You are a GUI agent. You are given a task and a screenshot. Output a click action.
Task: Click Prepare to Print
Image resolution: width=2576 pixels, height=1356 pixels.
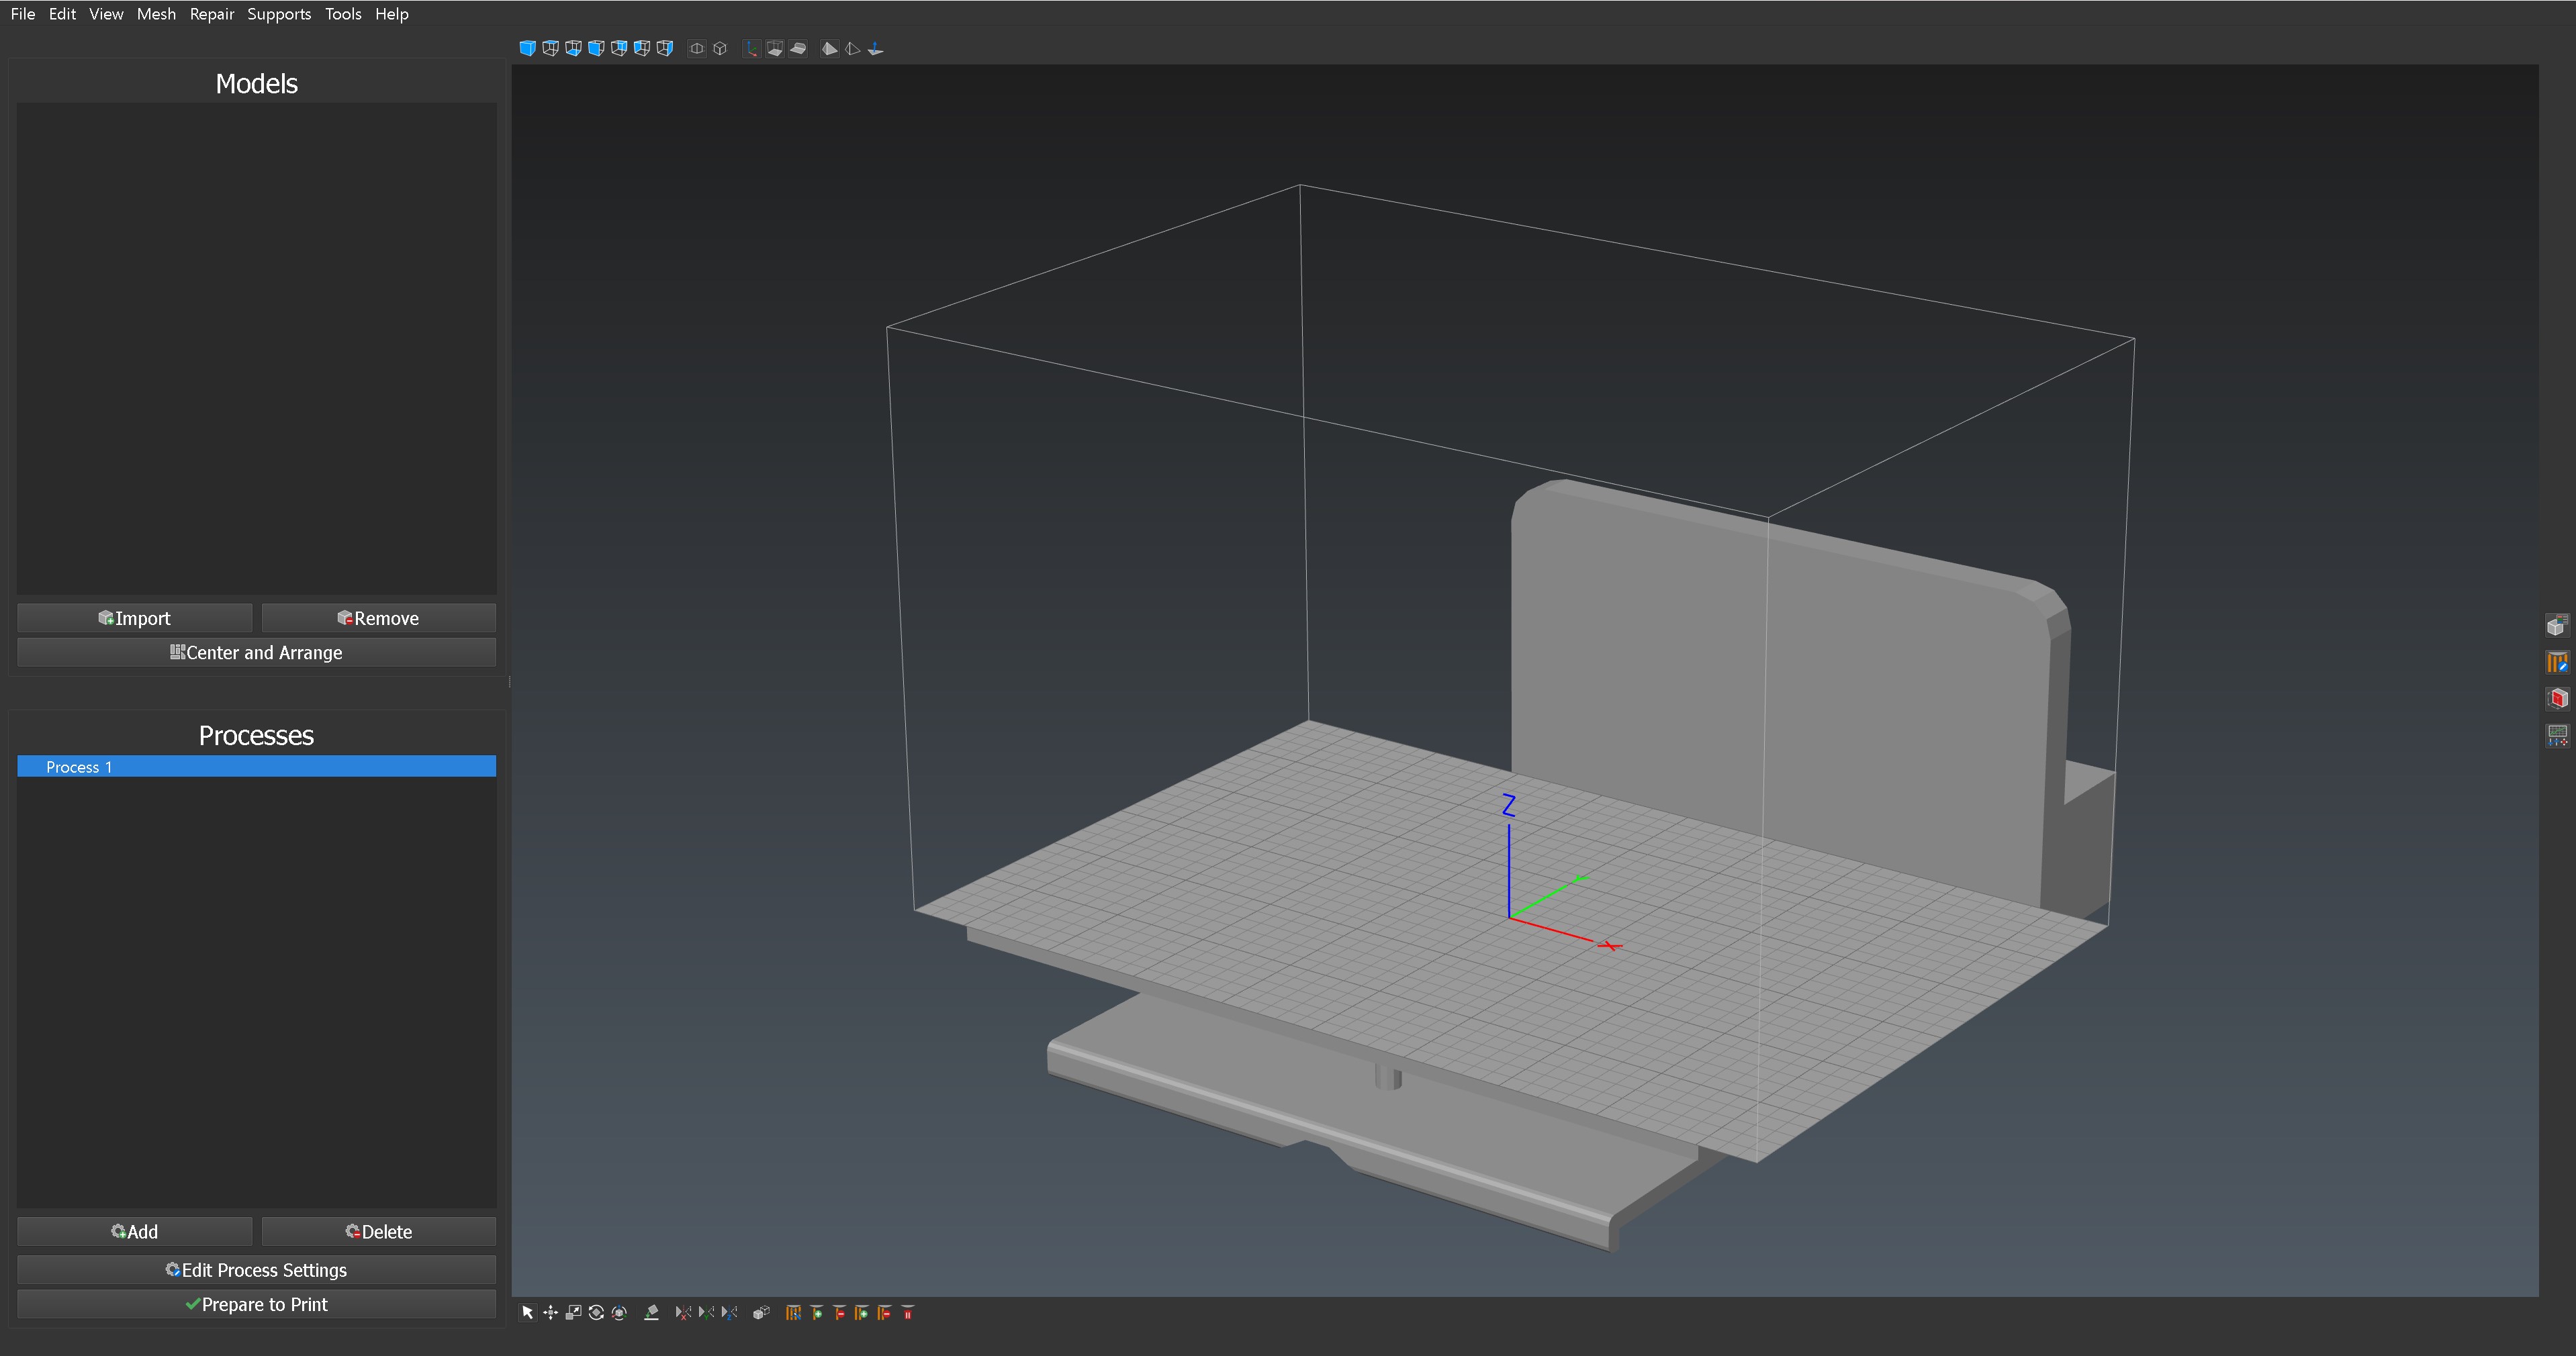coord(256,1304)
